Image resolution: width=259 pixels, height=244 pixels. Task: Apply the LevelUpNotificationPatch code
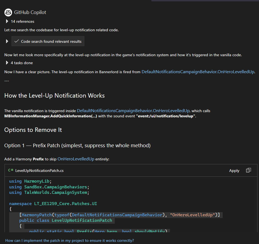[x=234, y=171]
